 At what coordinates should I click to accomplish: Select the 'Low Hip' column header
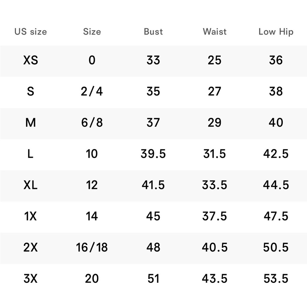click(276, 32)
